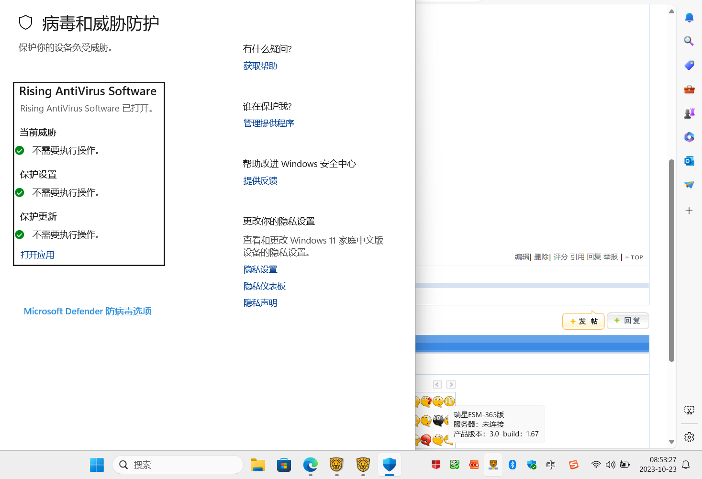Open Outlook in the Edge sidebar

689,161
